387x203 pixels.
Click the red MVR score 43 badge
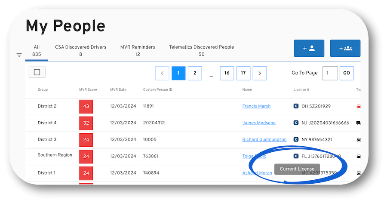pos(86,106)
